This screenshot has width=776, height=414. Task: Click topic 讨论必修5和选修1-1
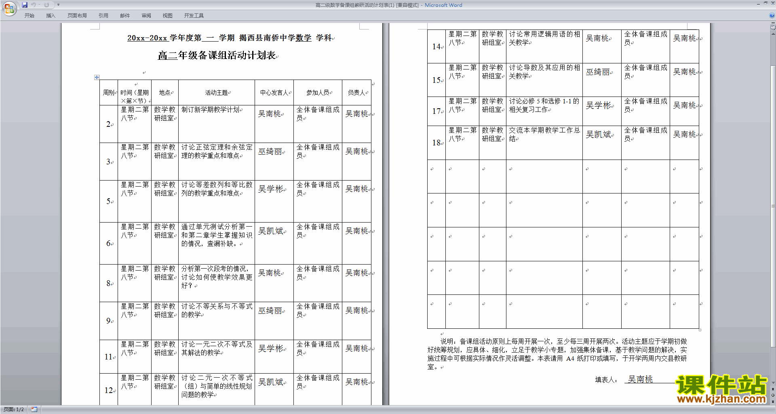pyautogui.click(x=544, y=105)
